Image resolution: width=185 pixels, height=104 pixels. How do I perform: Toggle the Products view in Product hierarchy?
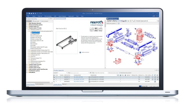29,21
